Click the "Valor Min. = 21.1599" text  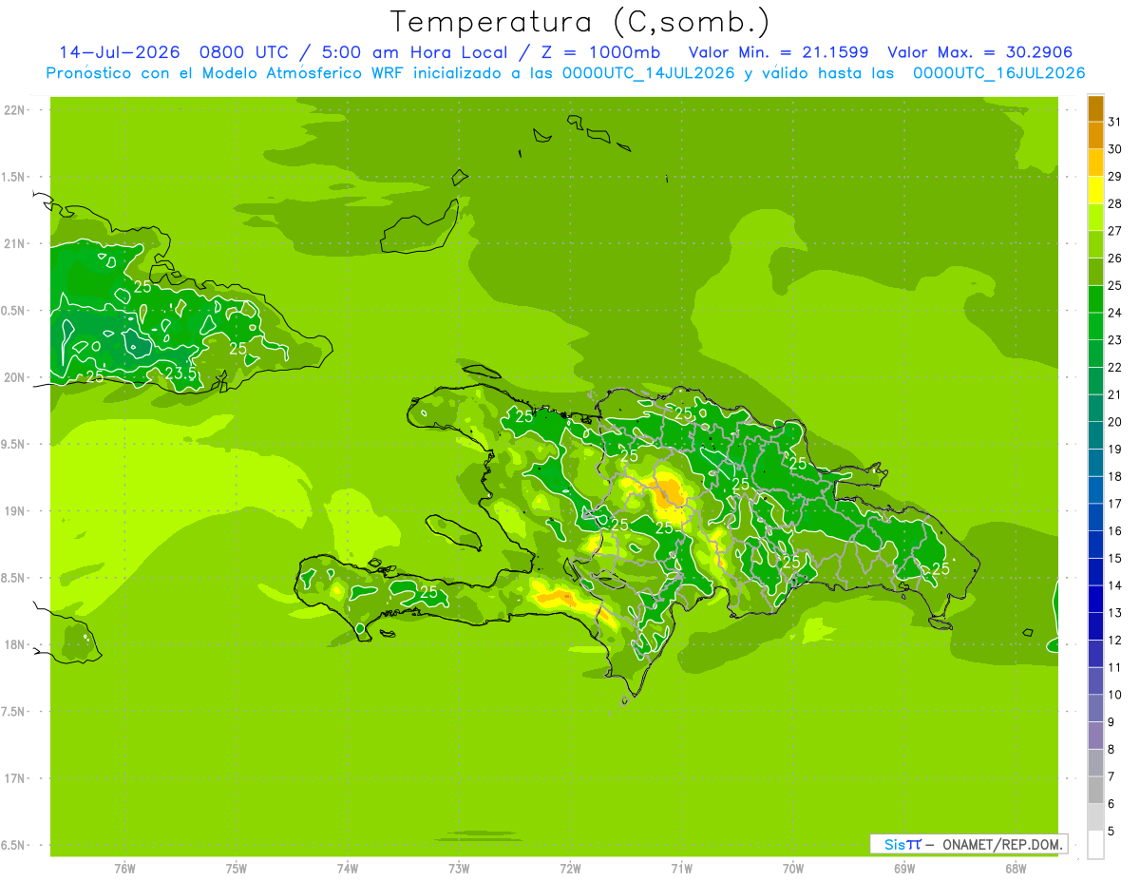(778, 52)
